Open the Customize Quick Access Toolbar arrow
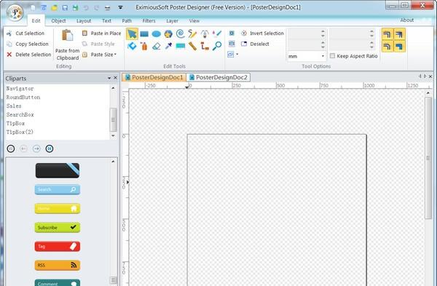Image resolution: width=437 pixels, height=286 pixels. click(120, 7)
